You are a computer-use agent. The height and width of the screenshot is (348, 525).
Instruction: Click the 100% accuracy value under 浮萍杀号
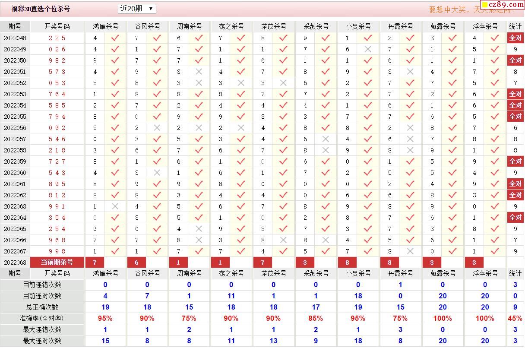pos(485,319)
